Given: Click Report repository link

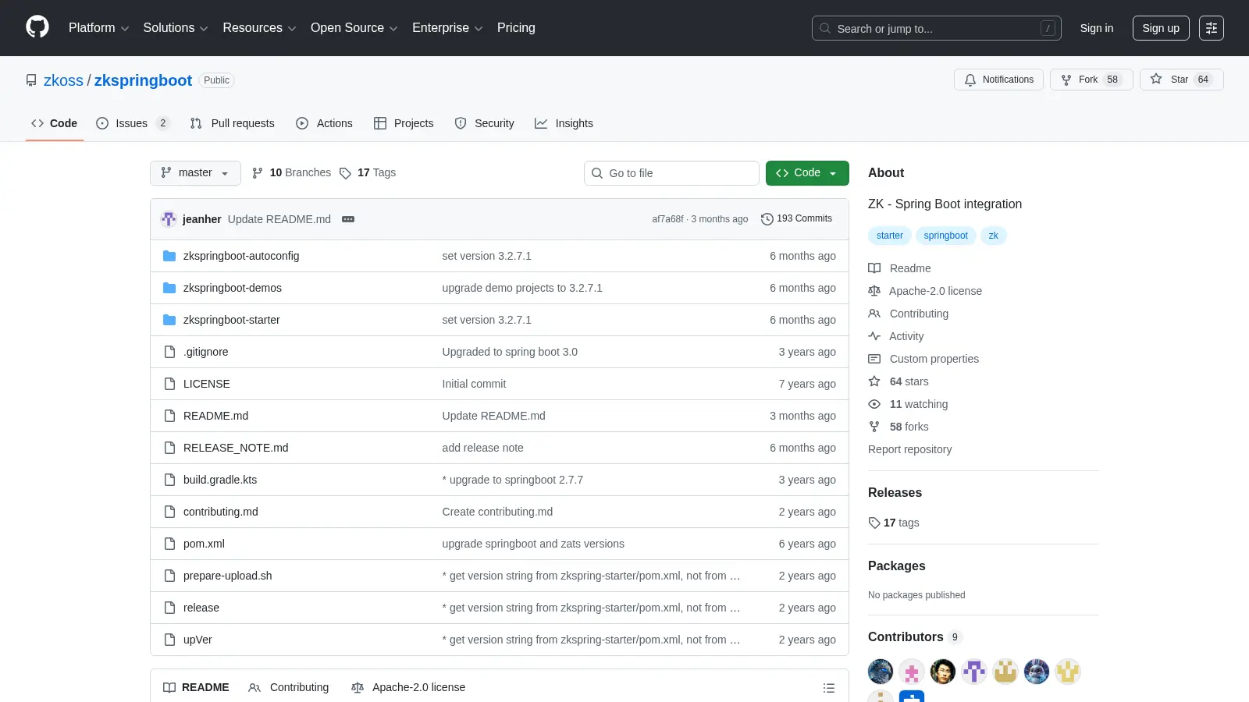Looking at the screenshot, I should tap(909, 449).
